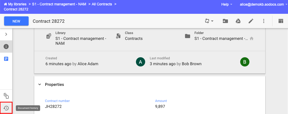Click the folder home icon
The image size is (288, 114).
[252, 39]
